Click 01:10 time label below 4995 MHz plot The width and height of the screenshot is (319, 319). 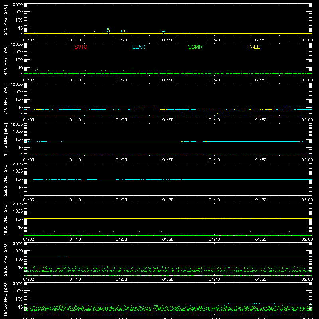click(x=75, y=240)
